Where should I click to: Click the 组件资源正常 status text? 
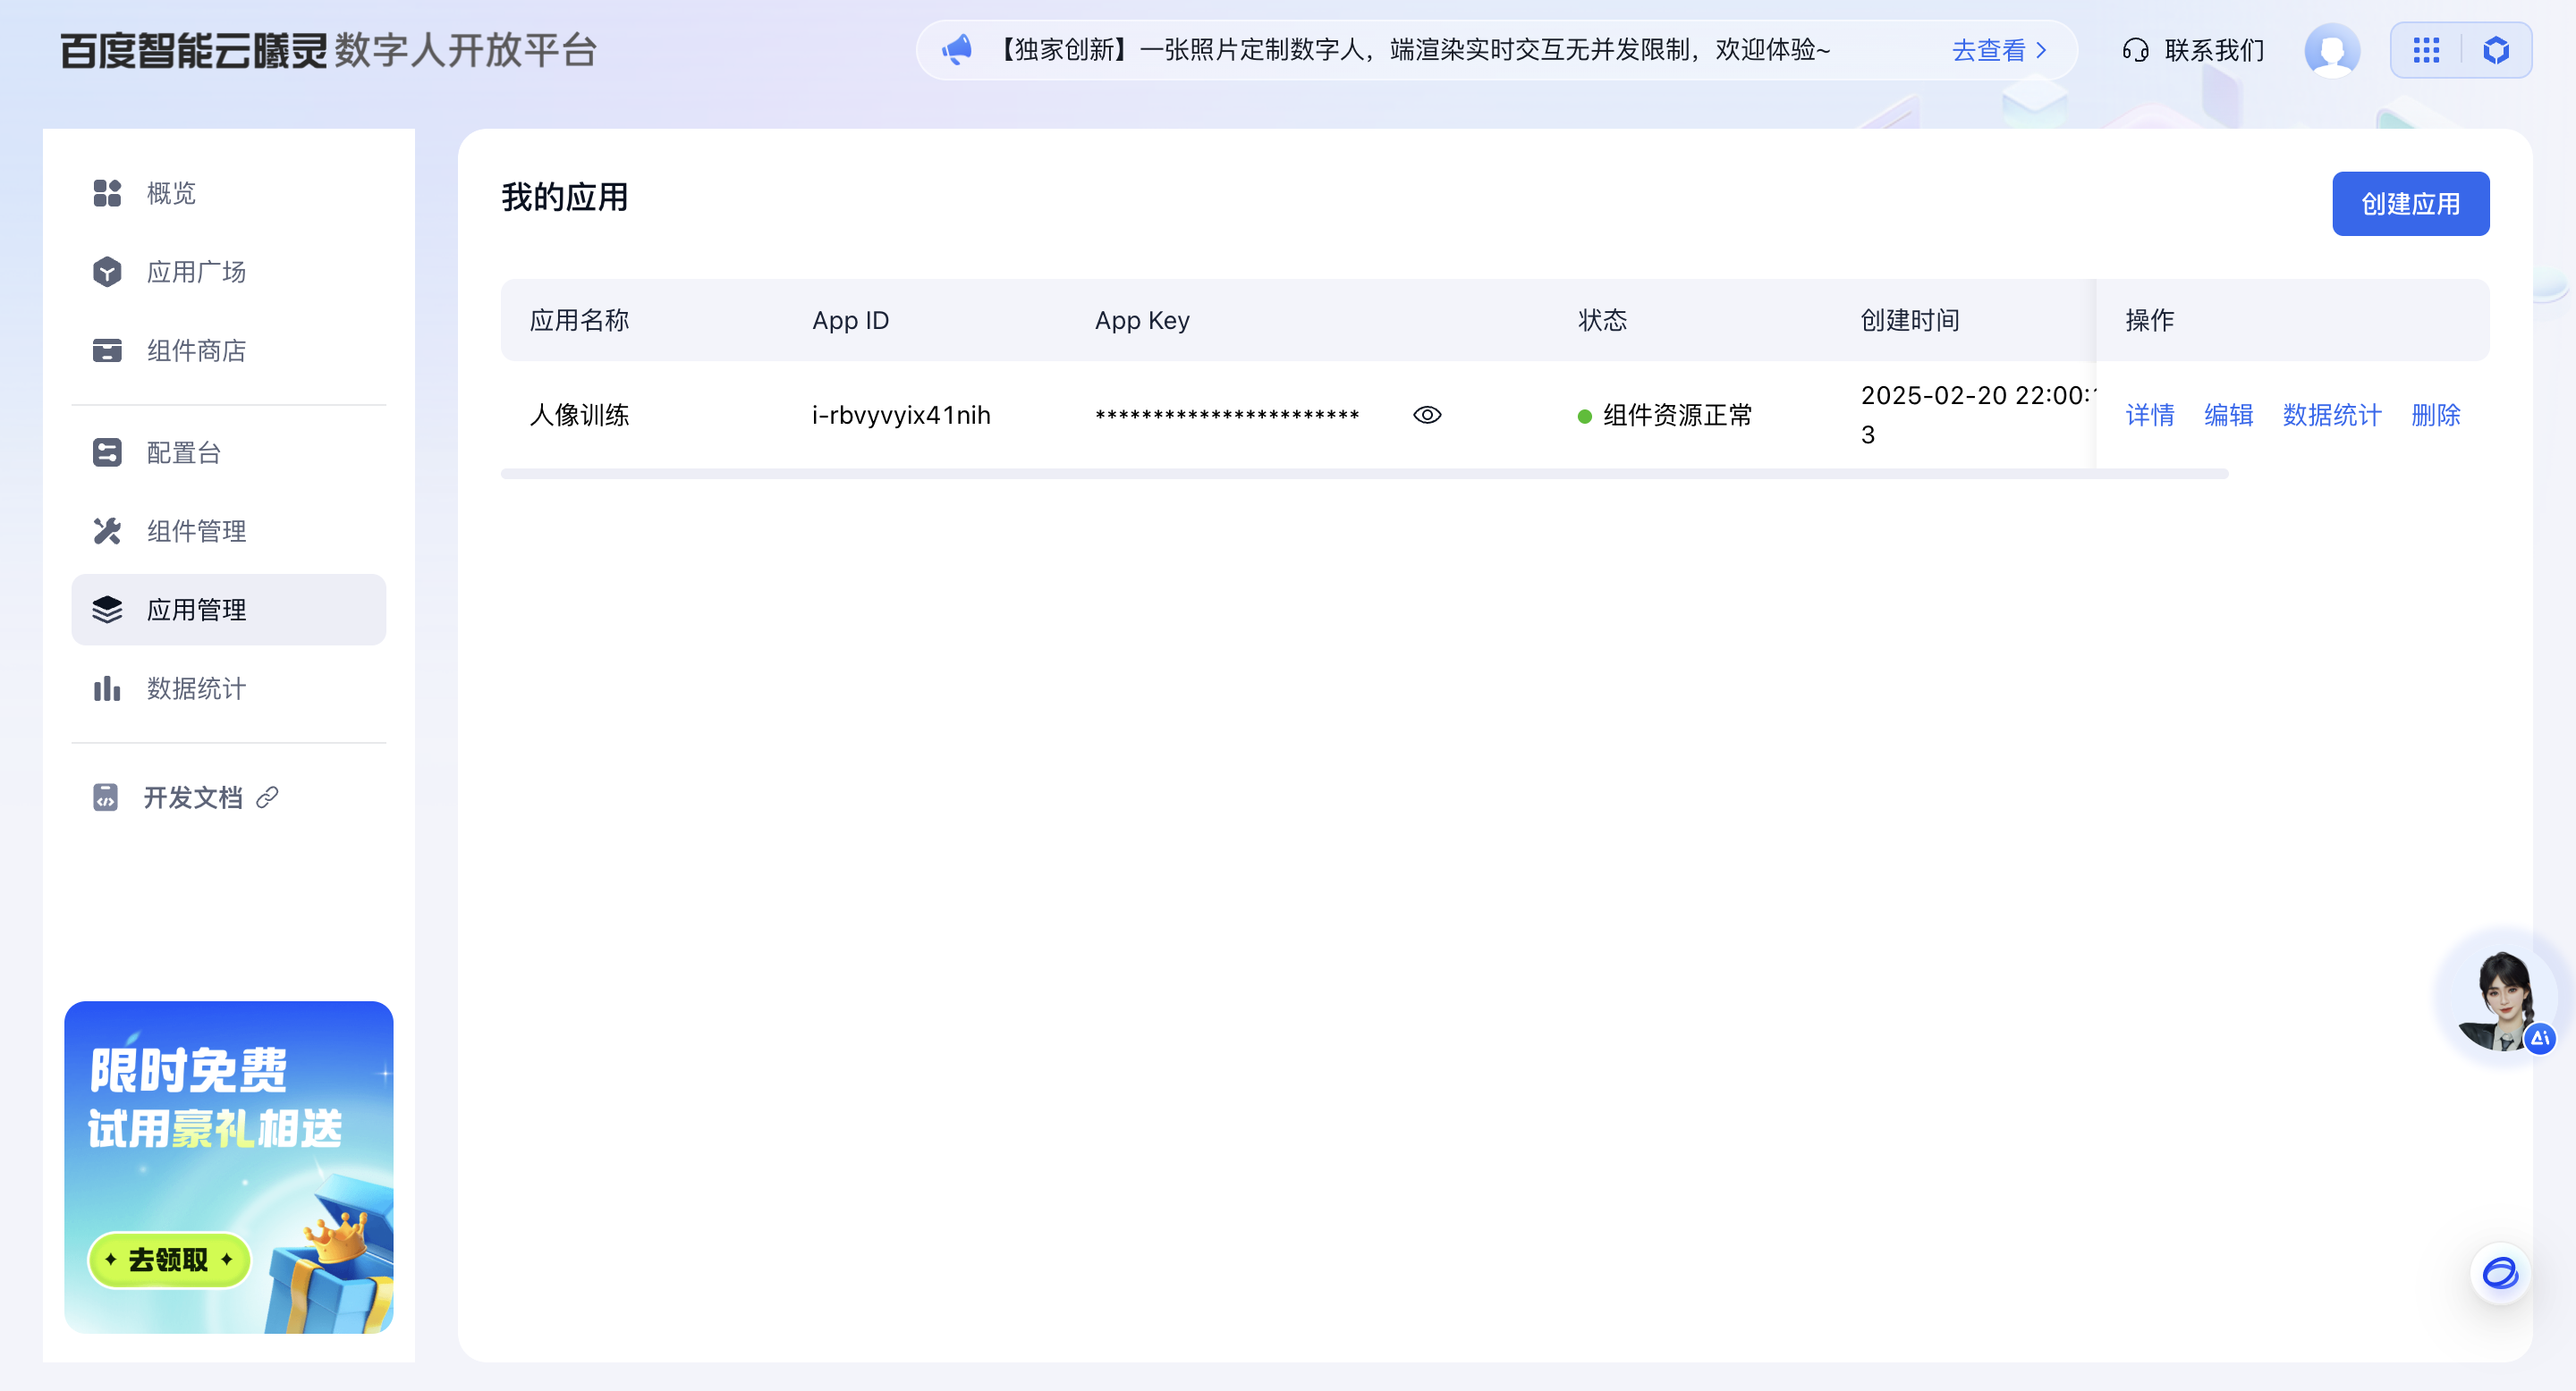click(1677, 415)
